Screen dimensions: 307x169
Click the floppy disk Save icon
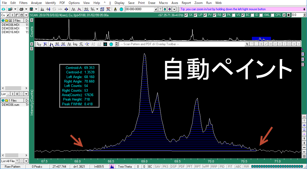pyautogui.click(x=31, y=9)
